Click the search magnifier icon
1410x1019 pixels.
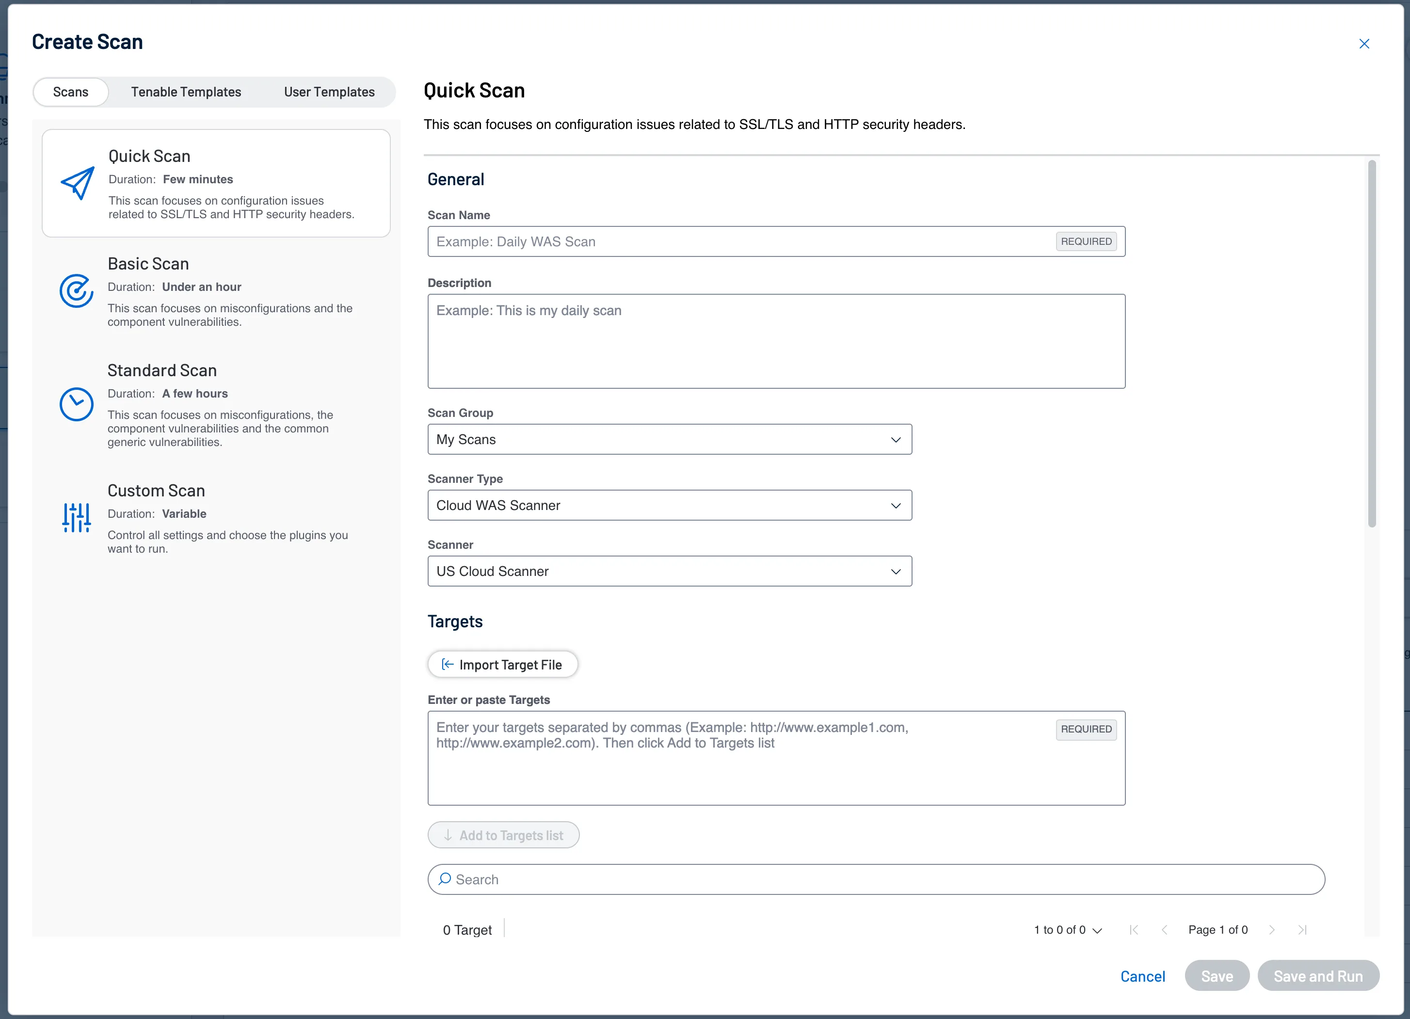pyautogui.click(x=446, y=879)
